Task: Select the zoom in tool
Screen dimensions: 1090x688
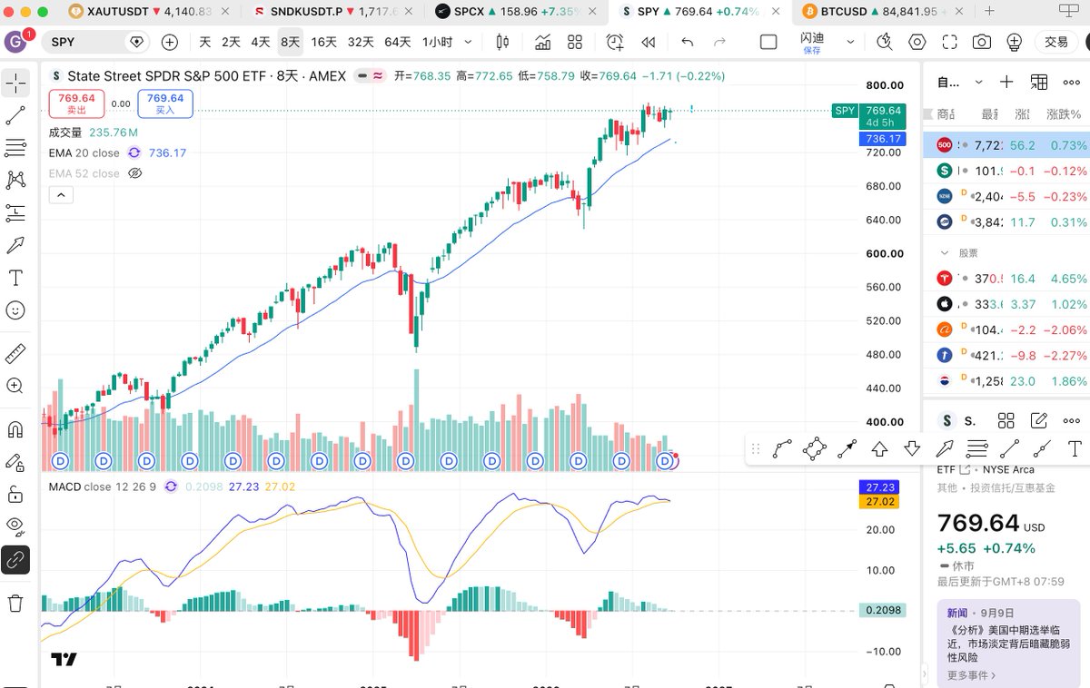Action: [15, 386]
